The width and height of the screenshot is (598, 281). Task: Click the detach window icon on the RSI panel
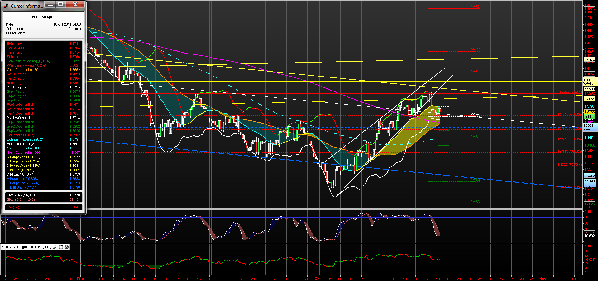pyautogui.click(x=61, y=247)
